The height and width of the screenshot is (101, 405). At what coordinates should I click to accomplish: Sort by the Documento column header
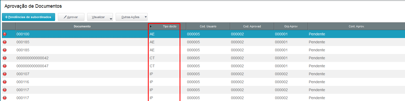(82, 26)
